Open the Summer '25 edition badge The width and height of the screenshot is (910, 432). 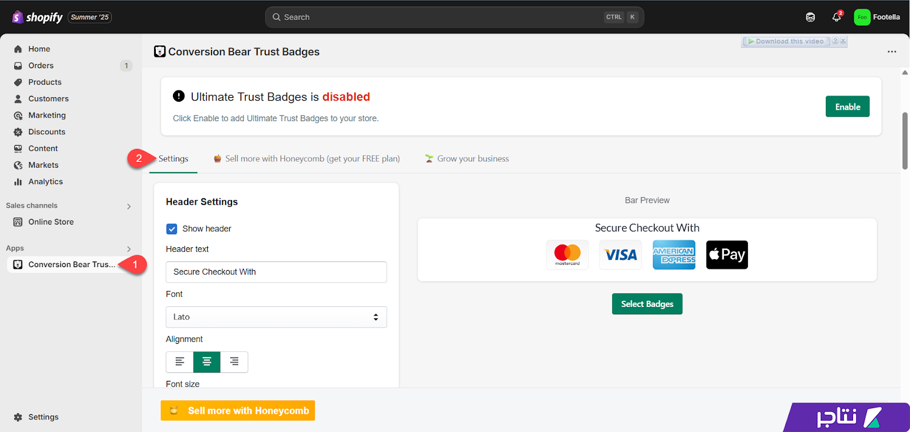click(90, 17)
